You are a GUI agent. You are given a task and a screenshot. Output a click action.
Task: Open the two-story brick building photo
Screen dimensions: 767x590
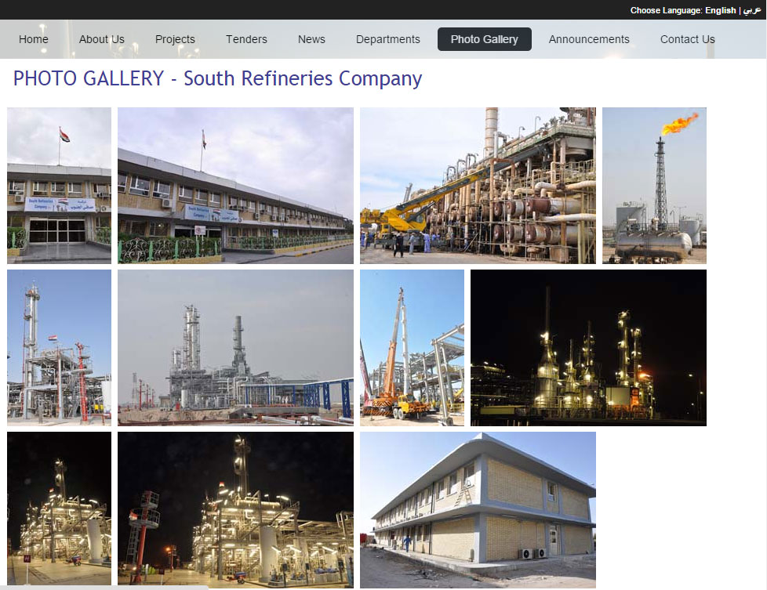click(478, 509)
